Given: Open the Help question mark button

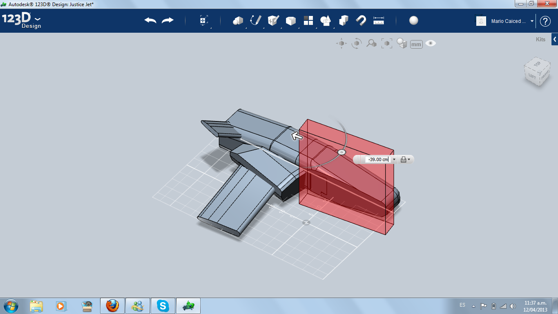Looking at the screenshot, I should tap(545, 21).
